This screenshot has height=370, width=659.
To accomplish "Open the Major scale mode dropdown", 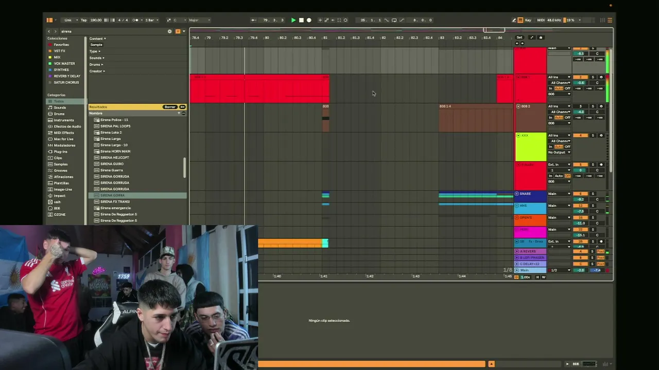I will point(199,20).
